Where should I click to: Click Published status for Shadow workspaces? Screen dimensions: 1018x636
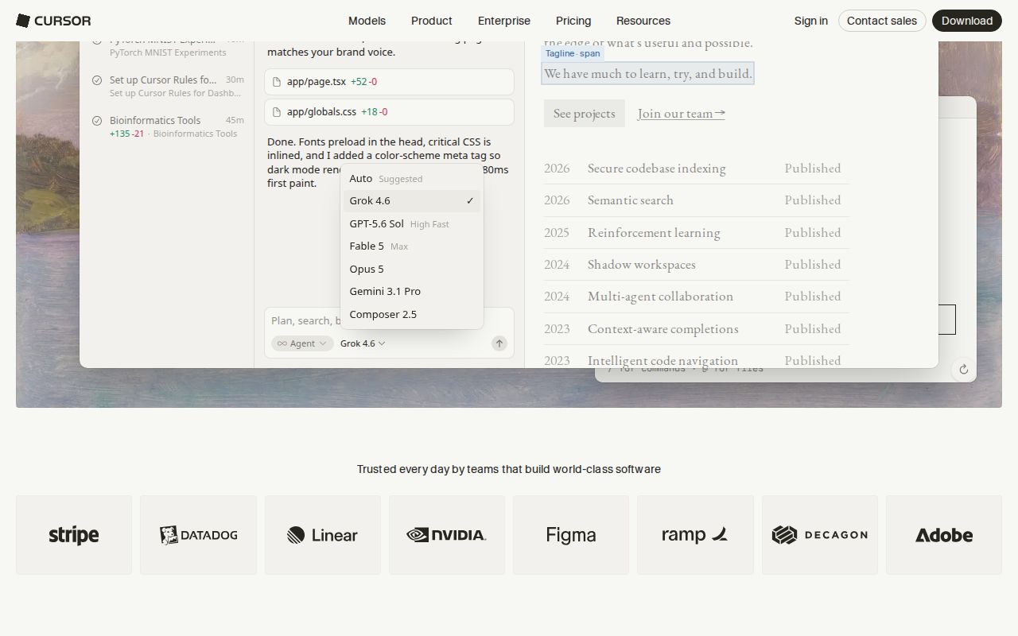pos(813,265)
